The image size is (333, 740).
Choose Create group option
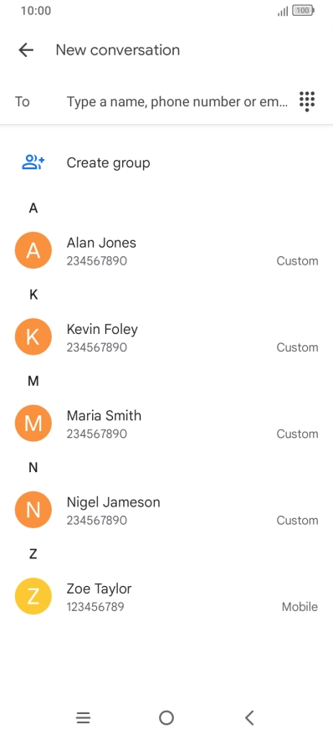pos(166,163)
